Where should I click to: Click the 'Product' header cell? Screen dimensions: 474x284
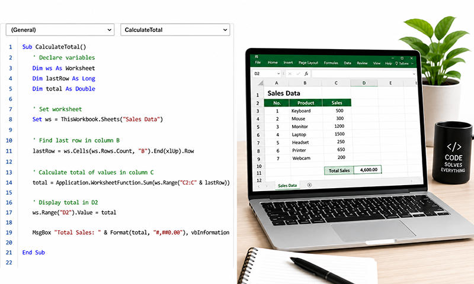coord(306,103)
